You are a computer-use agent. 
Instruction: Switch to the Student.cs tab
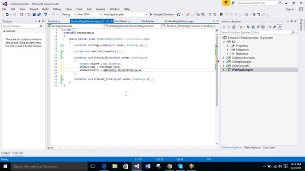[x=54, y=21]
